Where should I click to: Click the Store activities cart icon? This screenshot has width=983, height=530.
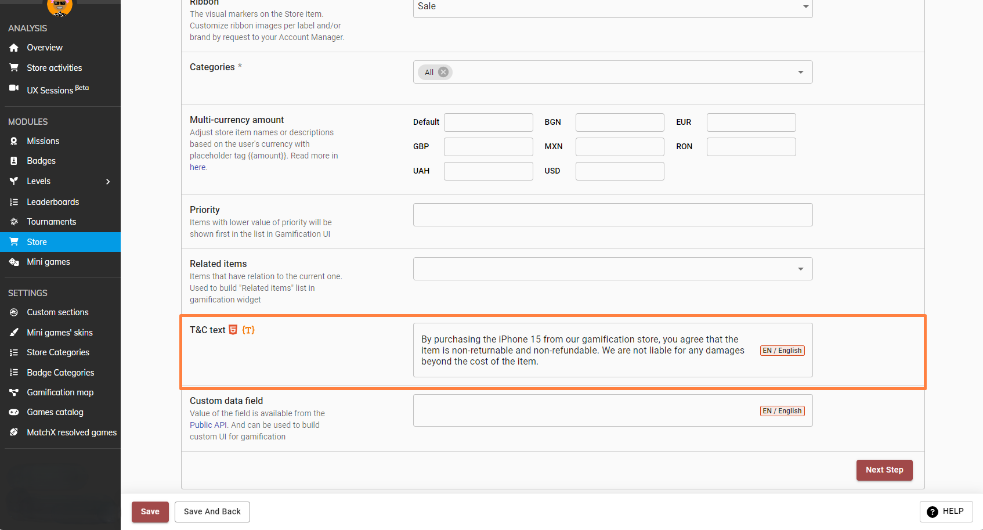coord(14,68)
